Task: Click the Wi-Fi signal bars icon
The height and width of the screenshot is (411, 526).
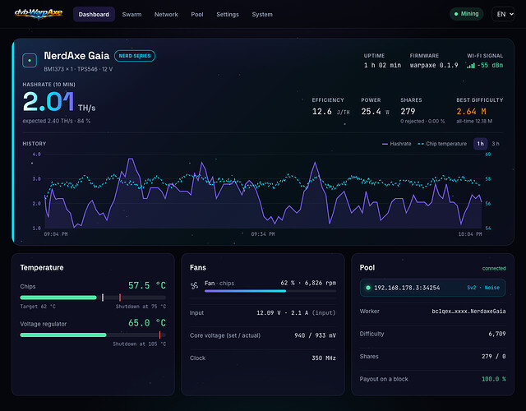Action: 471,66
